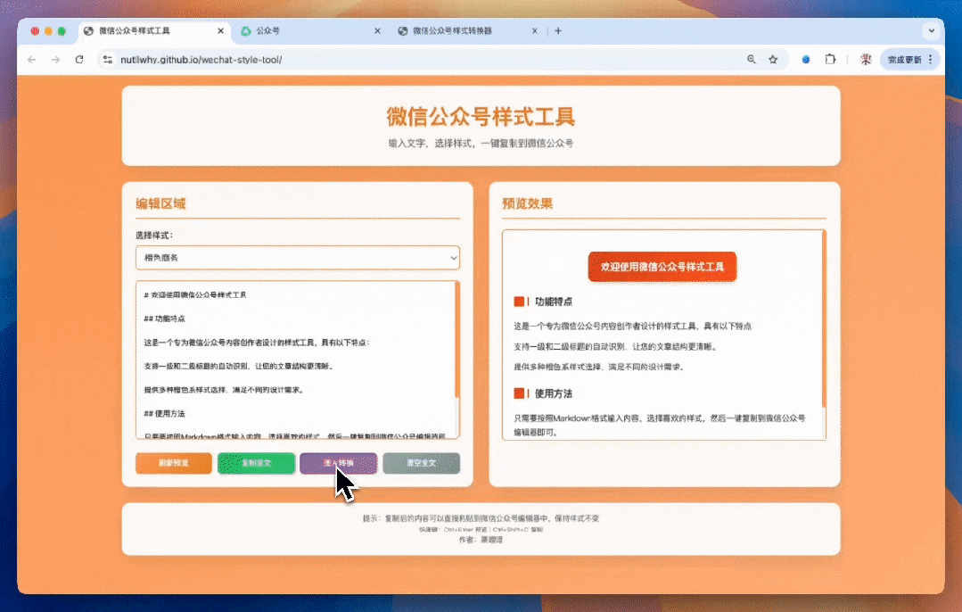Open a new tab with plus icon
This screenshot has height=612, width=962.
[558, 30]
